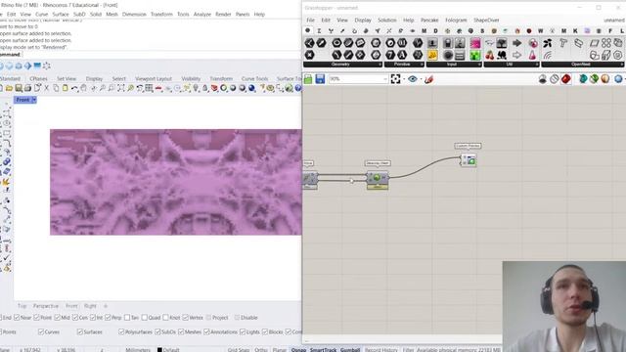Toggle the Curves selection filter checkbox

tap(41, 332)
